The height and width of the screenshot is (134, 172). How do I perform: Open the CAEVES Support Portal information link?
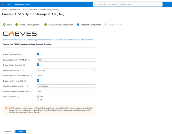click(48, 40)
